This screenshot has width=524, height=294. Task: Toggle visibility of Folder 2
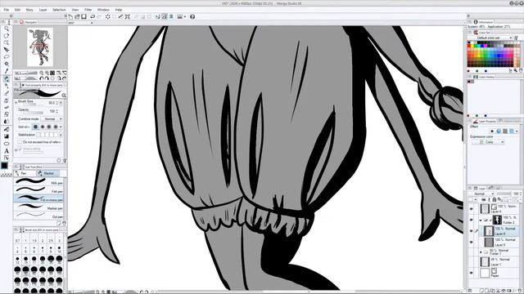point(472,220)
